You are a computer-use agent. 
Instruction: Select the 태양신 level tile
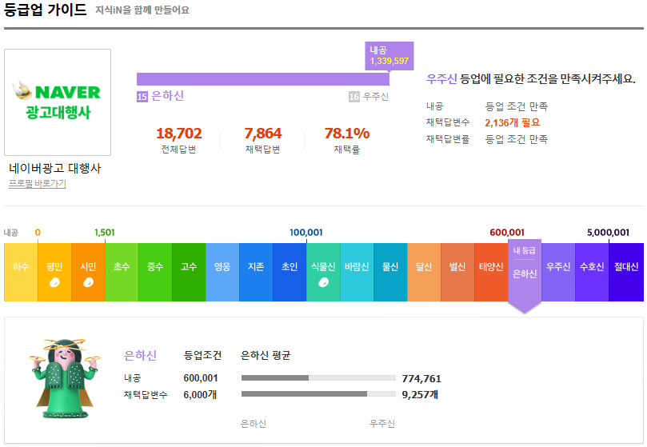491,267
